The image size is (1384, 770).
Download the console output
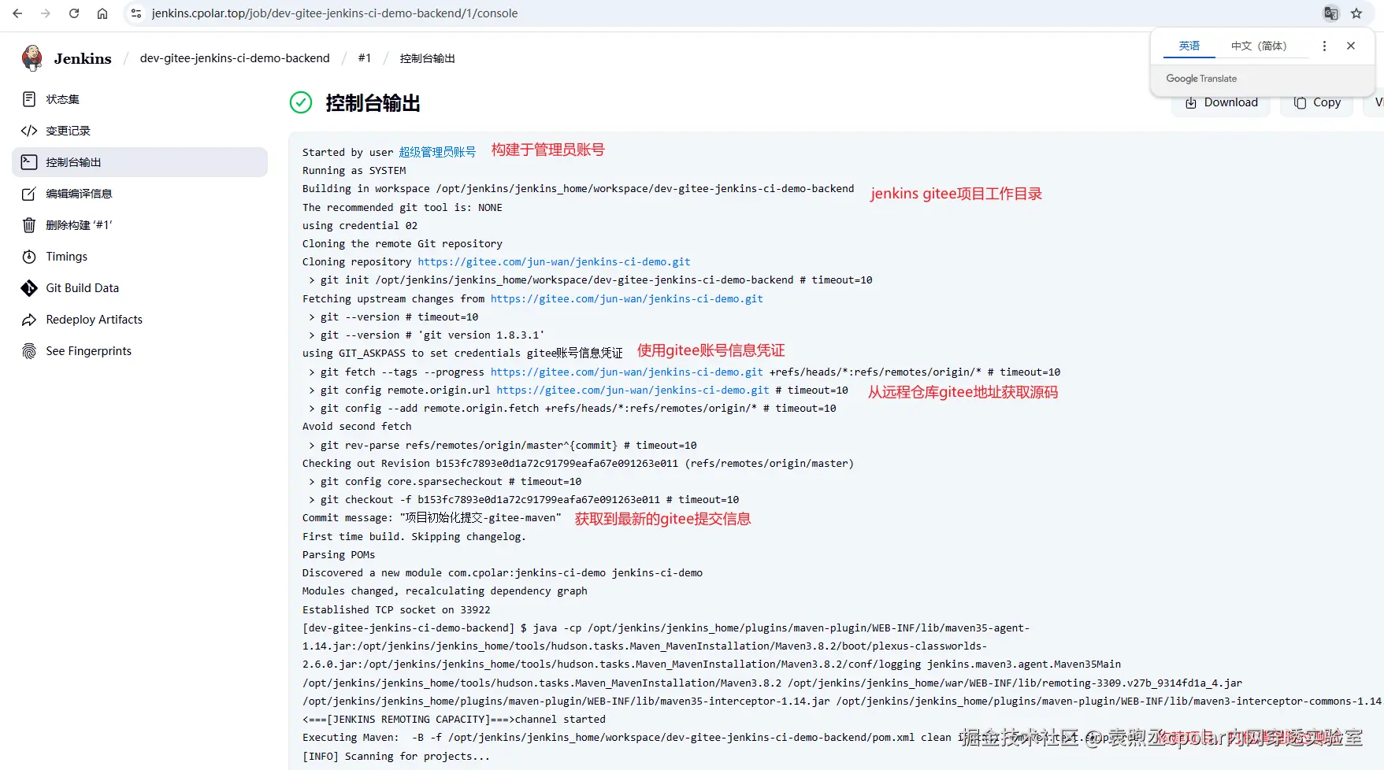(1222, 102)
